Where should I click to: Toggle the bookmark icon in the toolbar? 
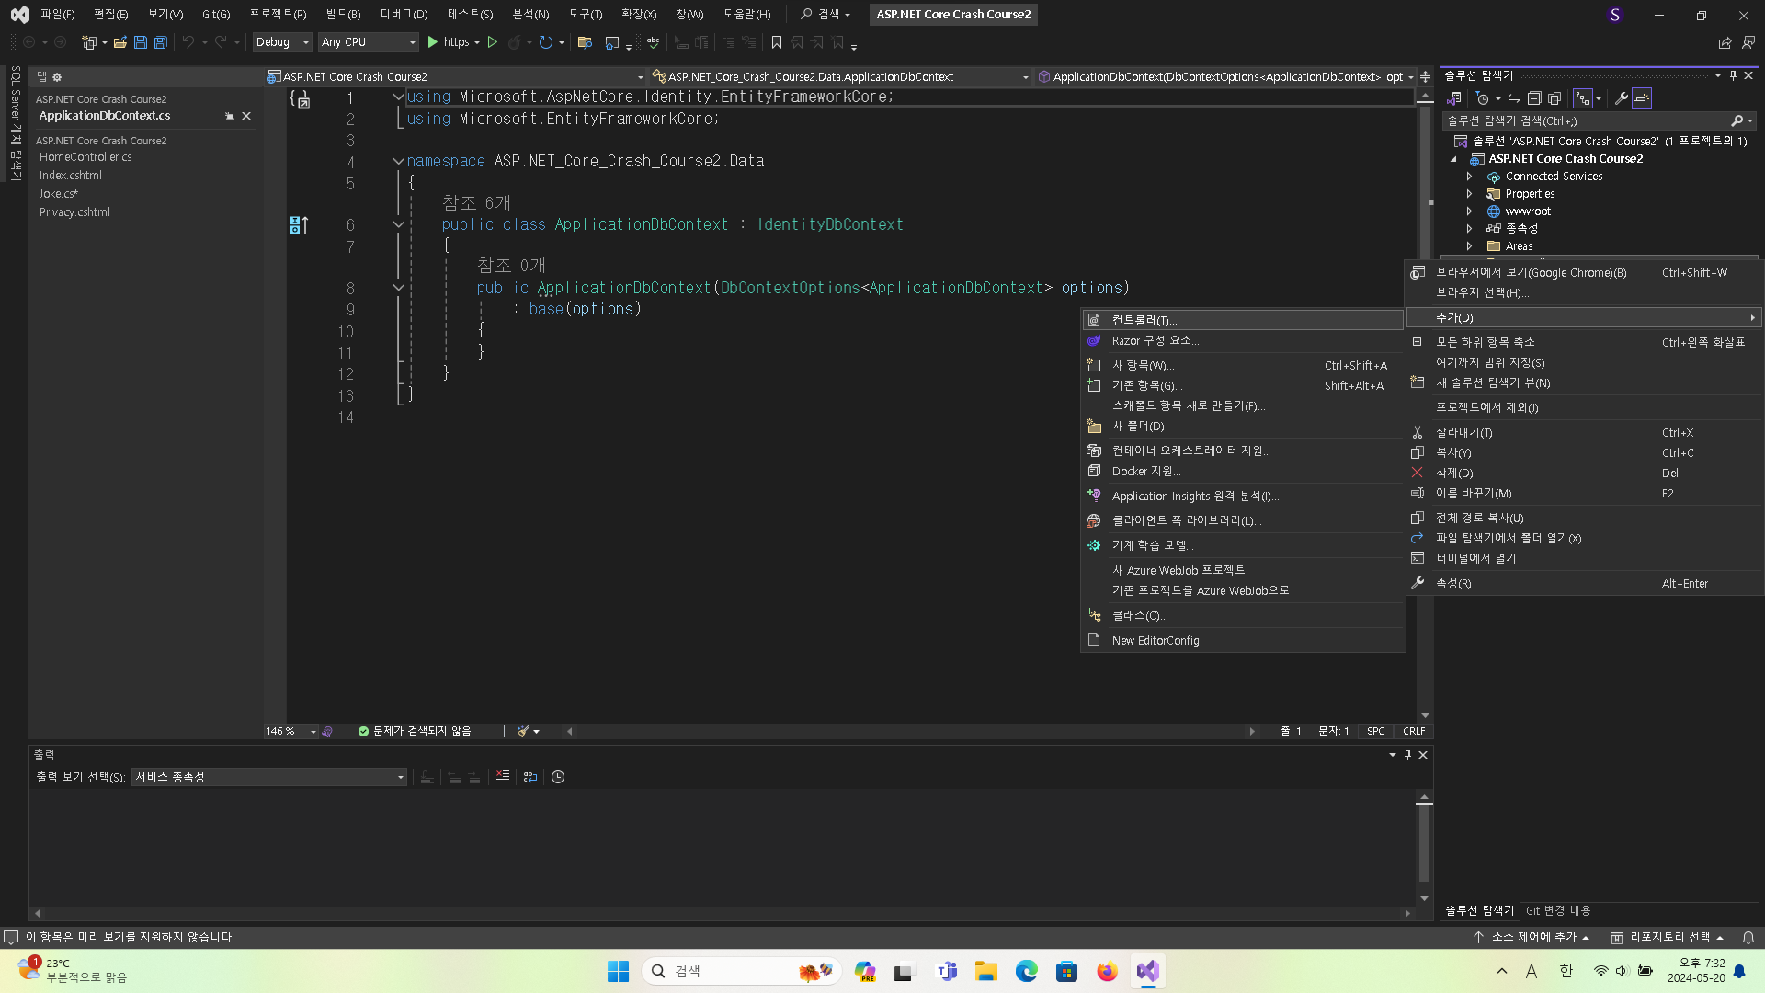[777, 42]
